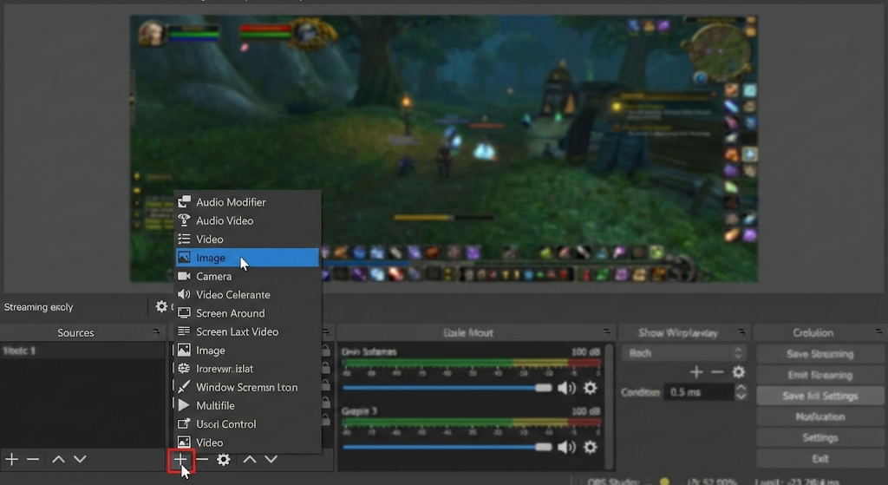The height and width of the screenshot is (485, 888).
Task: Open audio settings gear for Grapte 3
Action: (591, 447)
